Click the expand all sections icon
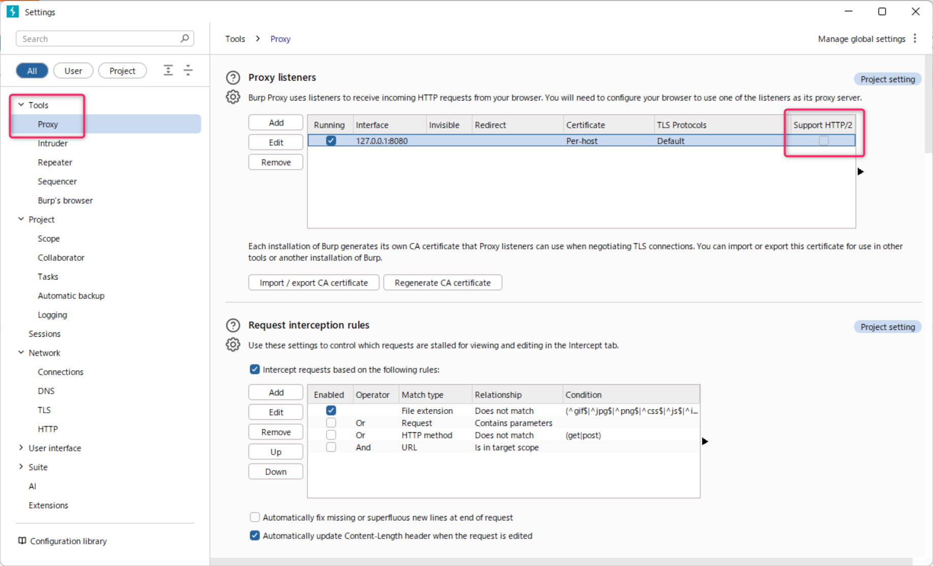The height and width of the screenshot is (566, 933). 168,71
